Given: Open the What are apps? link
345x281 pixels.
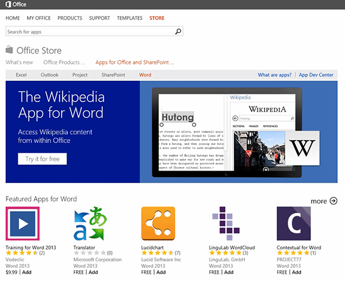Looking at the screenshot, I should (x=275, y=75).
